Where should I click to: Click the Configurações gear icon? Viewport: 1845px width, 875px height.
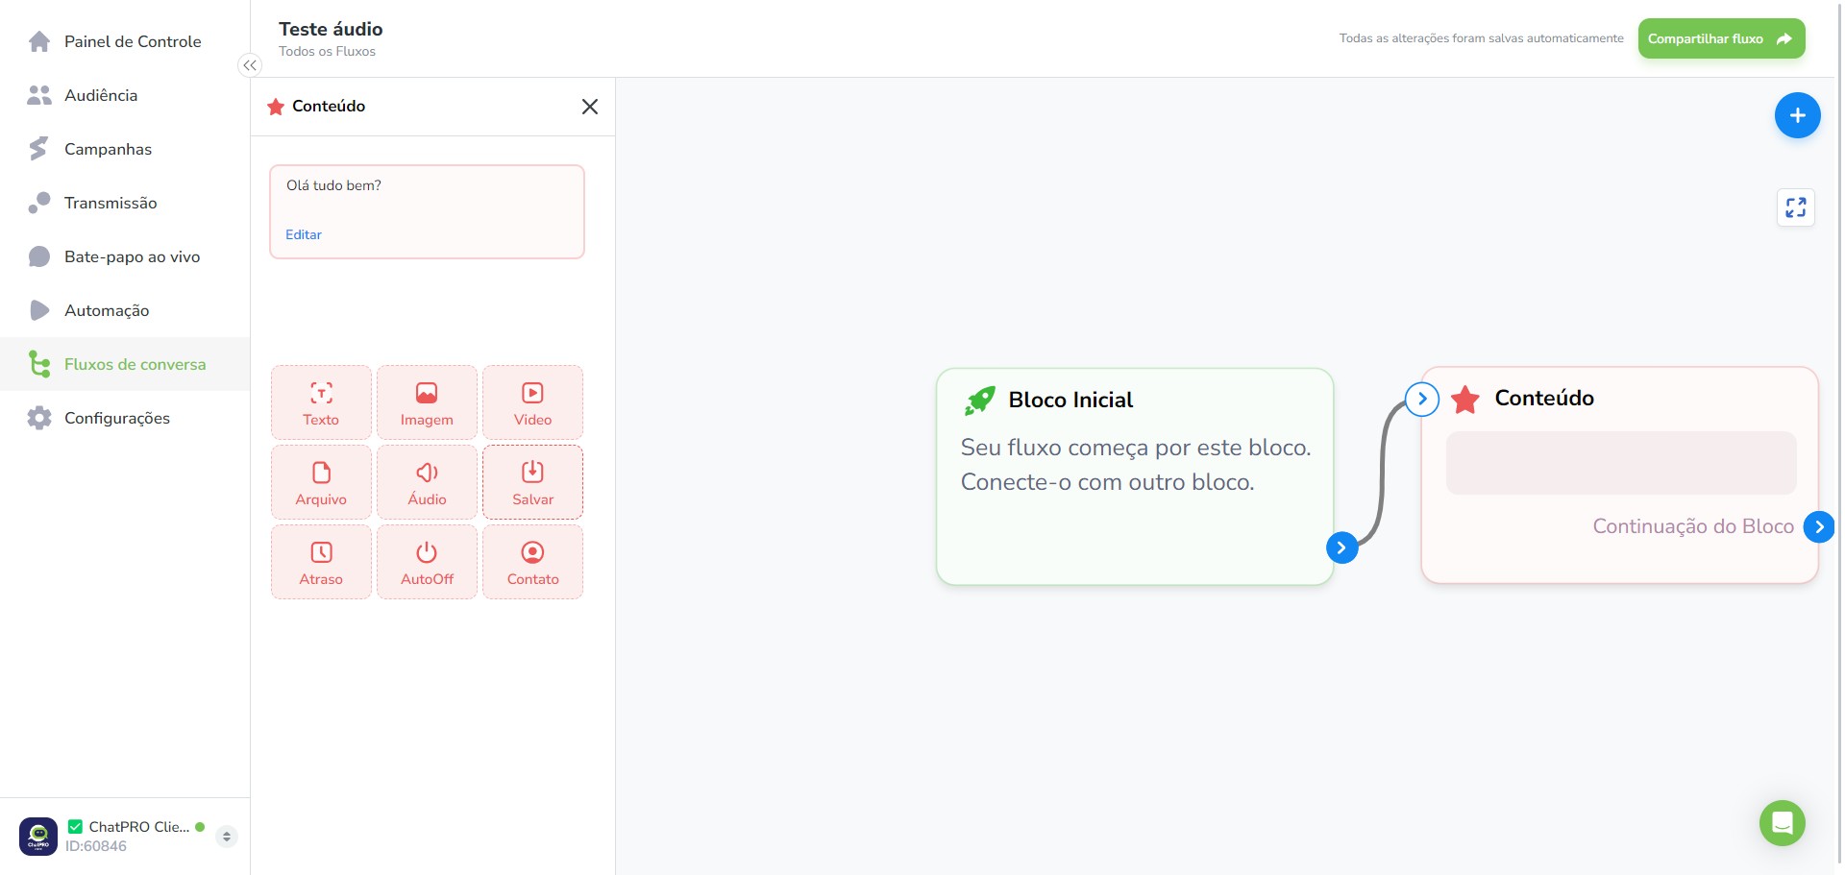coord(39,418)
